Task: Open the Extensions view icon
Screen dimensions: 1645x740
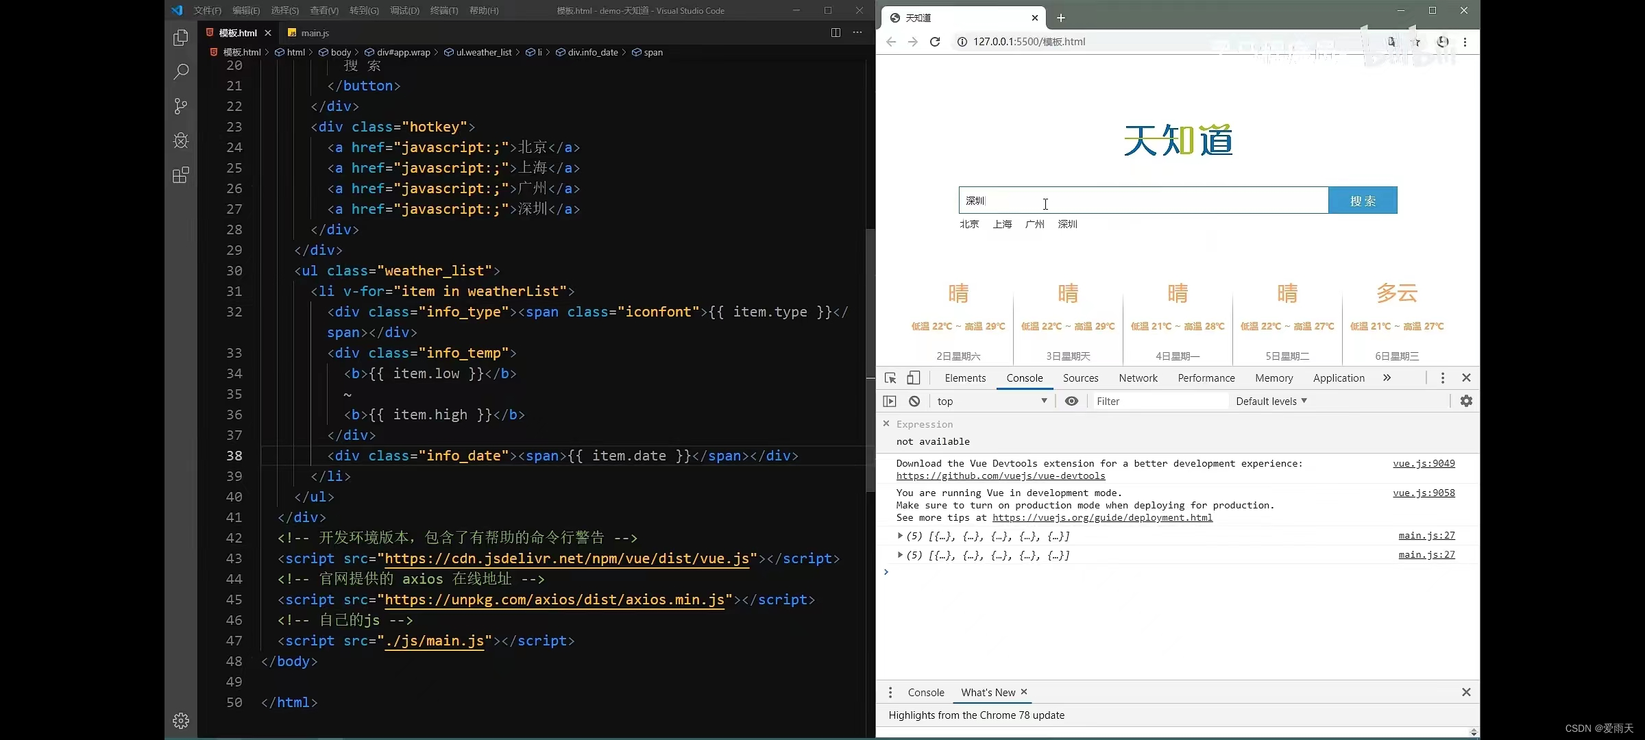Action: (x=181, y=175)
